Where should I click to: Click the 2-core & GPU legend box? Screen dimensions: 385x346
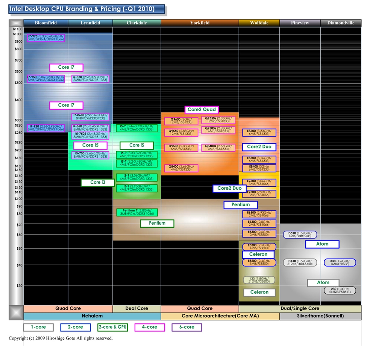[x=113, y=327]
